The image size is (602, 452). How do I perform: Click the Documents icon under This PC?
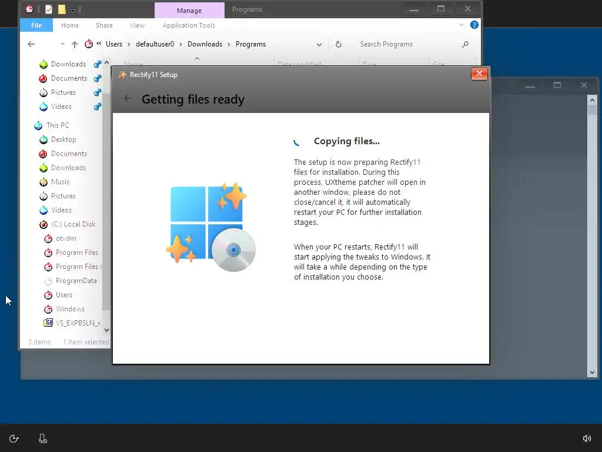tap(43, 154)
